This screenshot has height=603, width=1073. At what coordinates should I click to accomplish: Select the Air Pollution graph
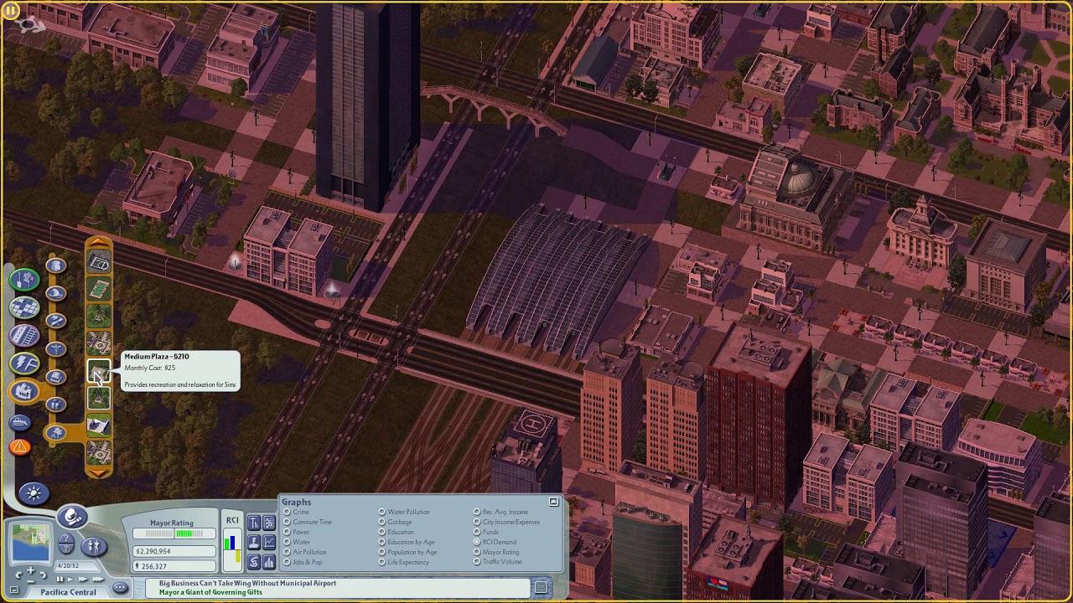[x=287, y=552]
